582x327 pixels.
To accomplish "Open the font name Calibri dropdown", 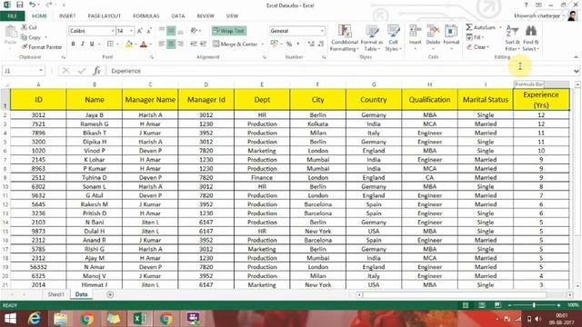I will tap(113, 31).
